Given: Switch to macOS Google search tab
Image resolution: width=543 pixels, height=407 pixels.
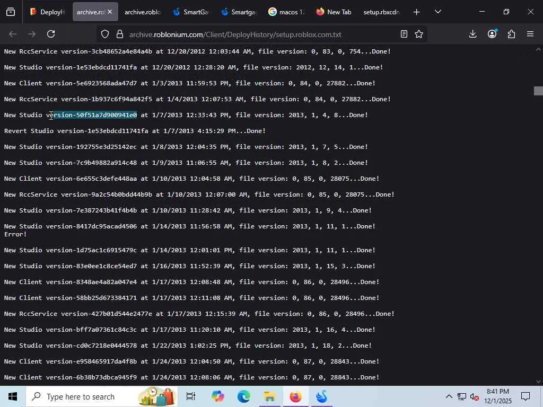Looking at the screenshot, I should click(x=286, y=12).
